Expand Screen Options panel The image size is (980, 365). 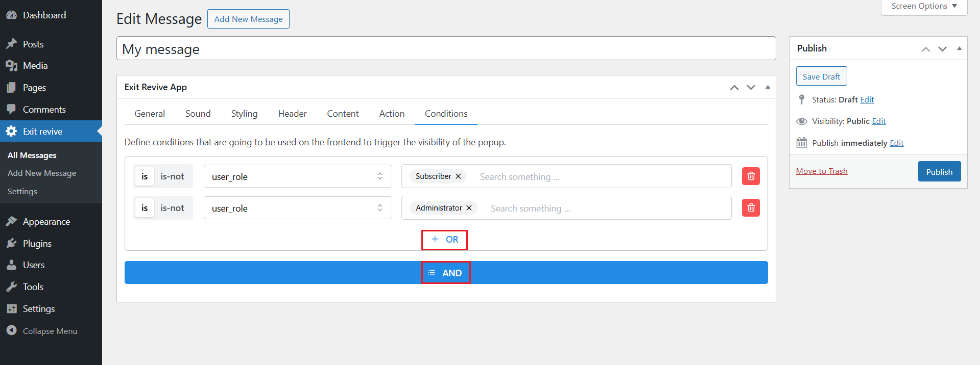[x=924, y=6]
